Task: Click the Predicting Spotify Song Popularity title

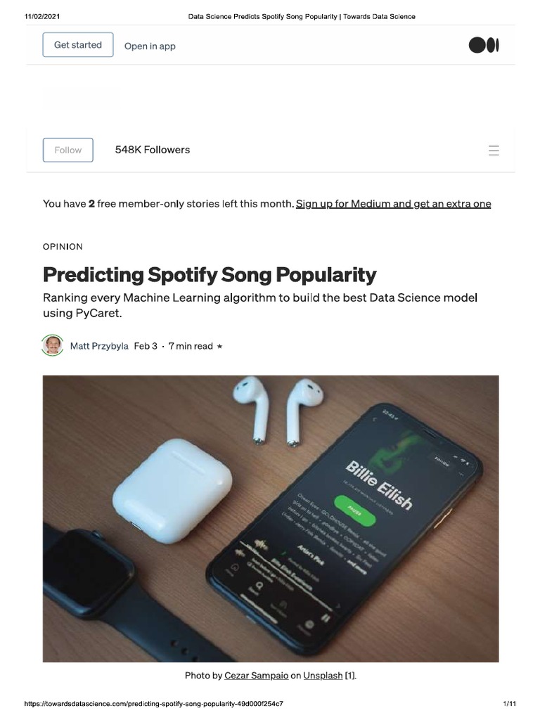Action: 210,275
